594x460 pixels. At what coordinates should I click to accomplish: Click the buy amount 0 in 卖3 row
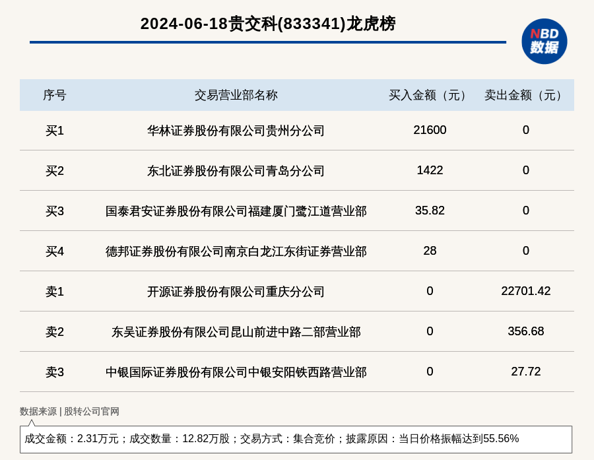click(430, 372)
